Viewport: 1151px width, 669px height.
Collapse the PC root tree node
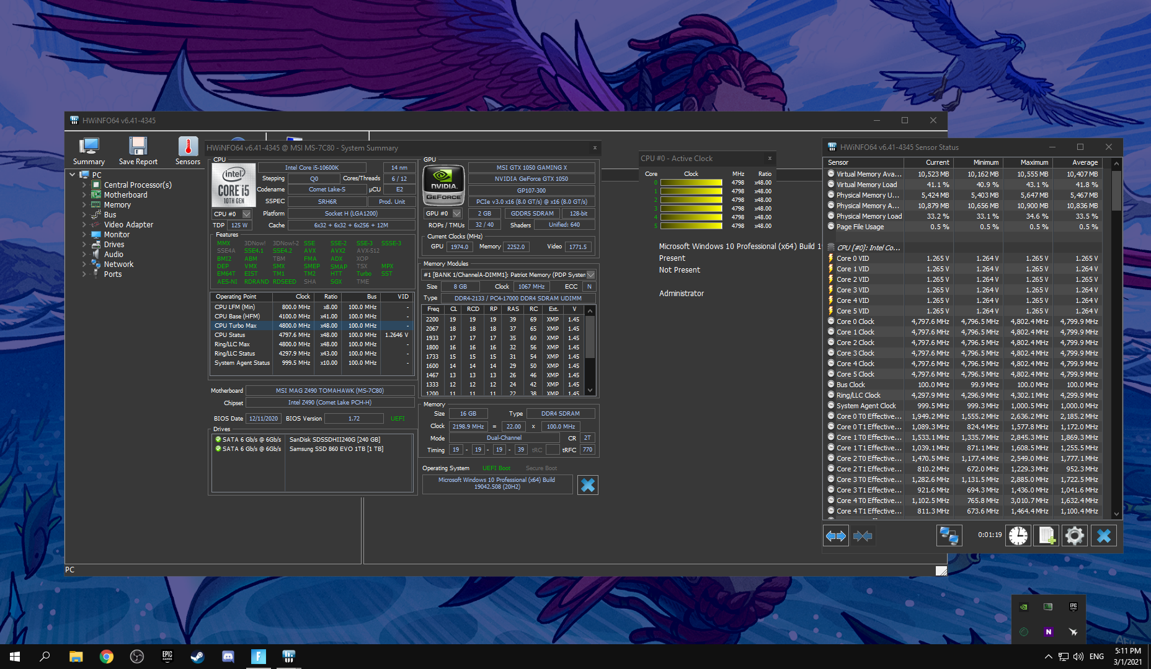73,175
